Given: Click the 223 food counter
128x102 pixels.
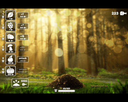Looking at the screenshot, I should pos(115,13).
